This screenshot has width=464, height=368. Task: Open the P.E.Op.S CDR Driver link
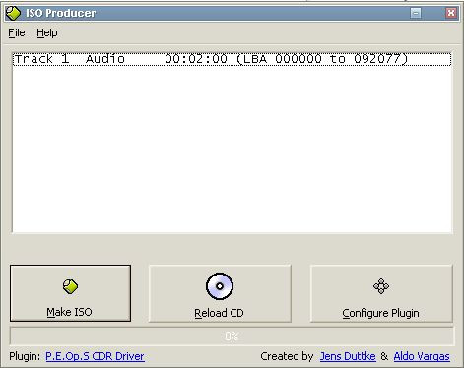tap(95, 356)
